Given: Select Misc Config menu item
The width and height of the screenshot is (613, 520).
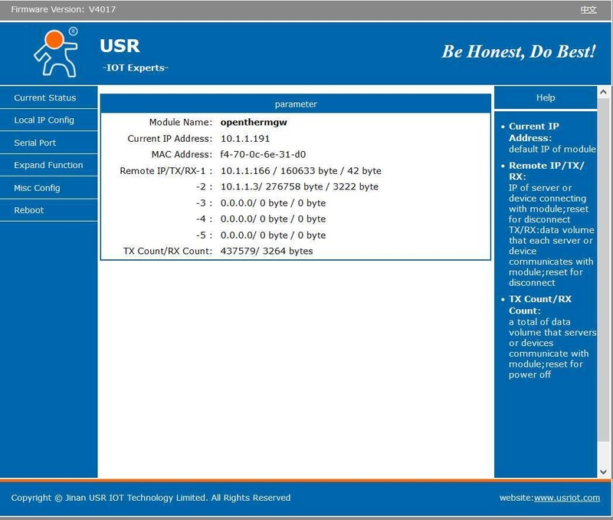Looking at the screenshot, I should pos(37,188).
